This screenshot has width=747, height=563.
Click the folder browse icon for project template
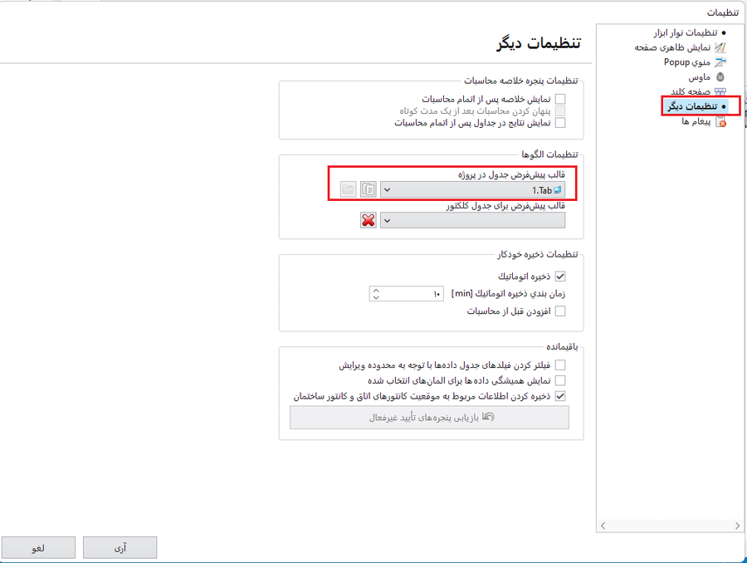[x=348, y=190]
